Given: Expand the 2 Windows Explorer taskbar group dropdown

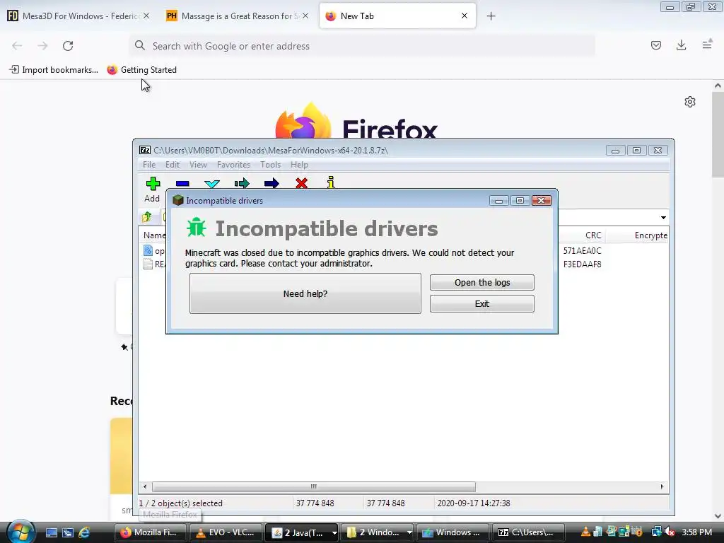Looking at the screenshot, I should tap(409, 533).
